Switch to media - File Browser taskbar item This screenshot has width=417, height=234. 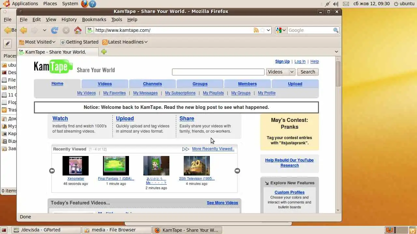click(116, 230)
